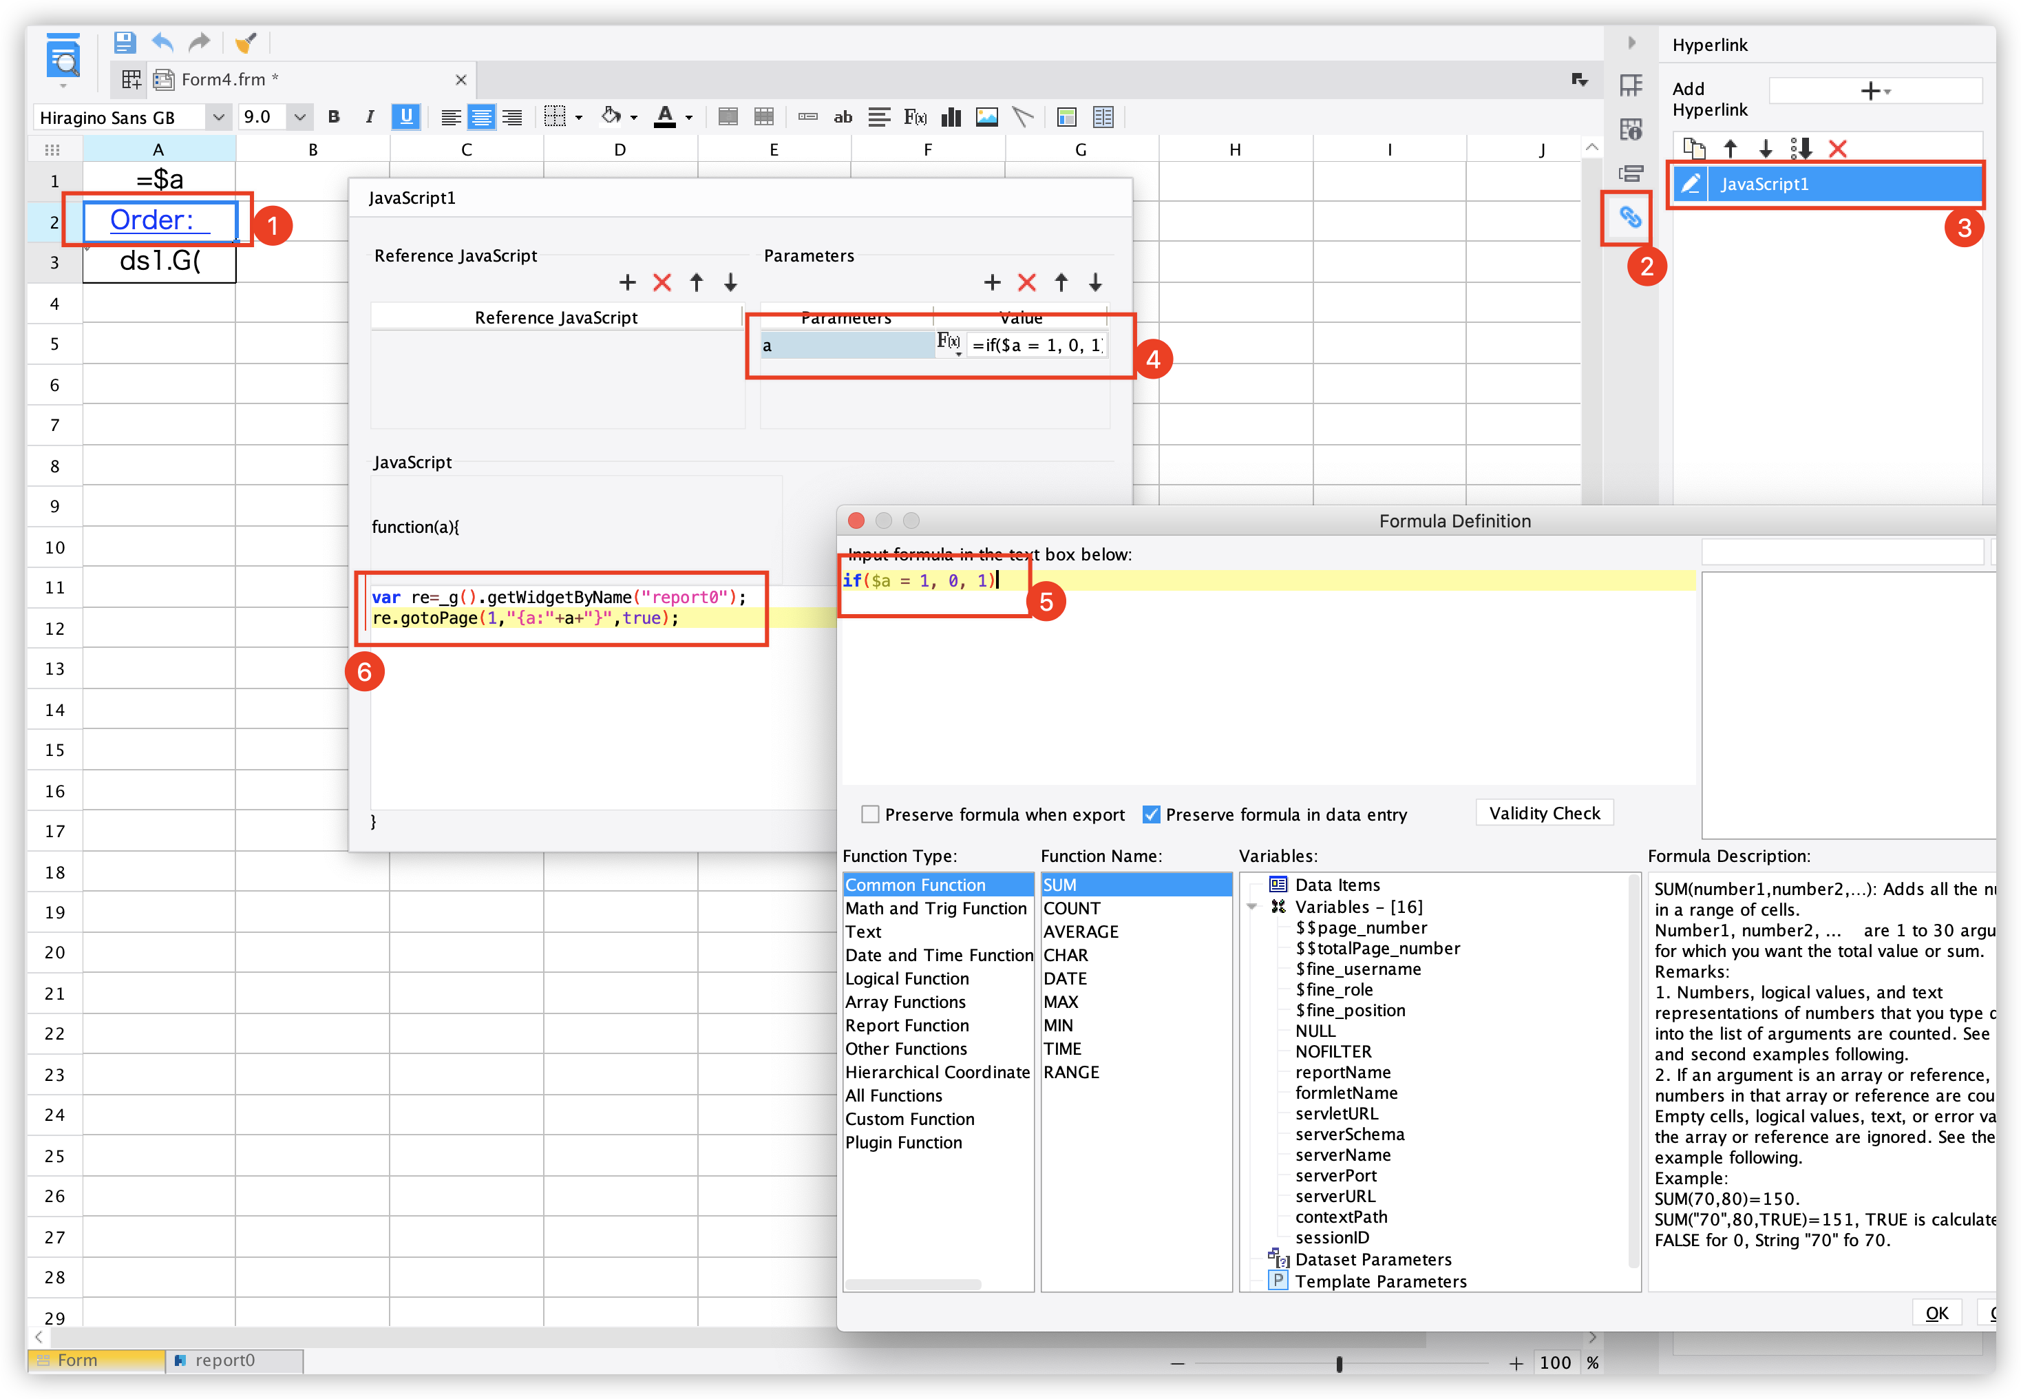Click the Order: hyperlink cell
2021x1399 pixels.
160,220
